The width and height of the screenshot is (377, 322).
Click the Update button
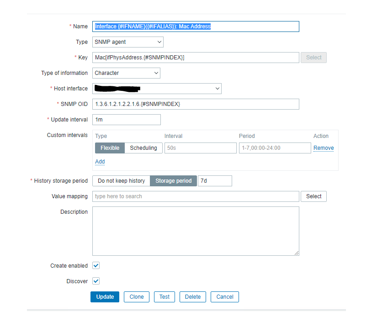[x=105, y=297]
